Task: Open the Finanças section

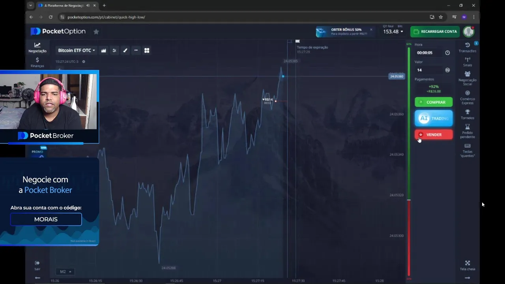Action: tap(37, 62)
